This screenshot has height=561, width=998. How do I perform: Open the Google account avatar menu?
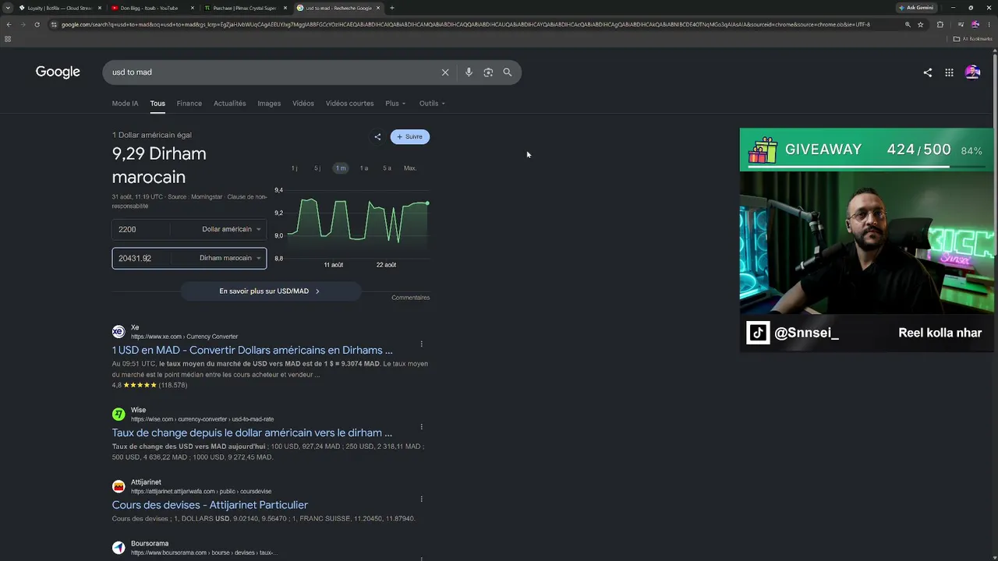click(x=972, y=72)
